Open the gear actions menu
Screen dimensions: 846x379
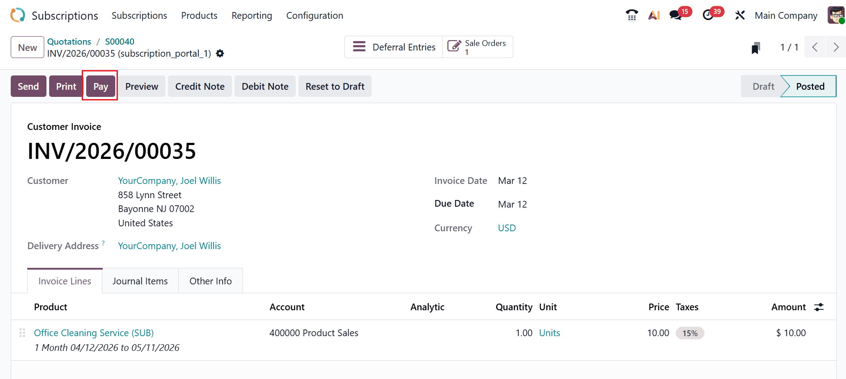tap(220, 54)
